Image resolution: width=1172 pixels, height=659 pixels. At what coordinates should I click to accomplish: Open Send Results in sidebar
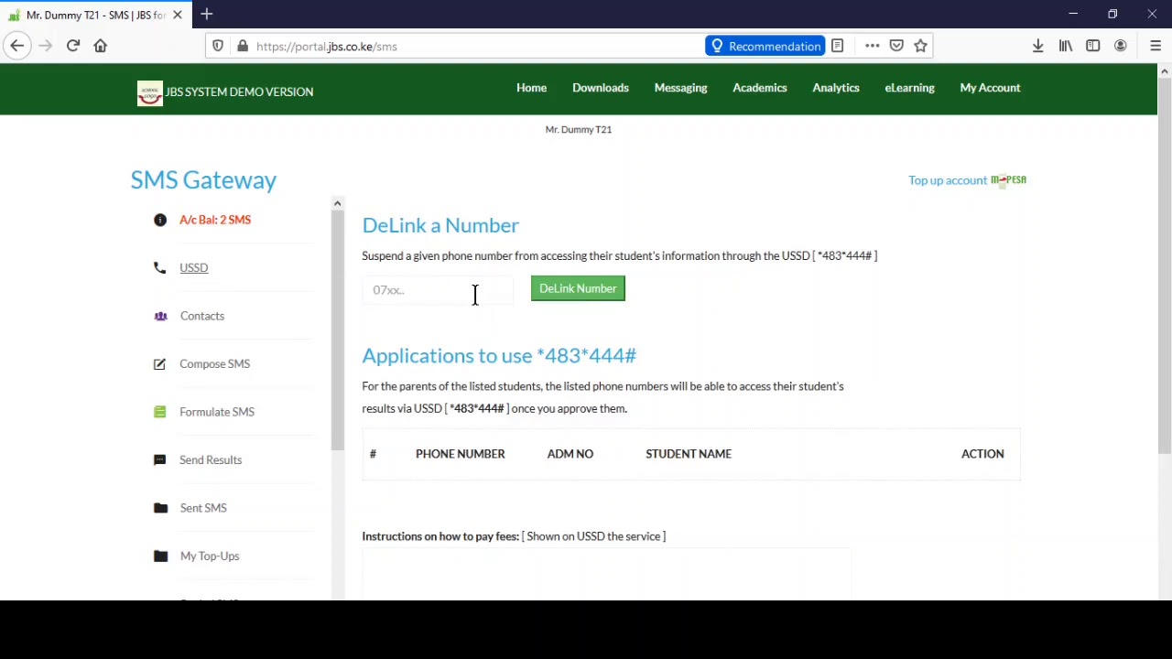pyautogui.click(x=211, y=459)
